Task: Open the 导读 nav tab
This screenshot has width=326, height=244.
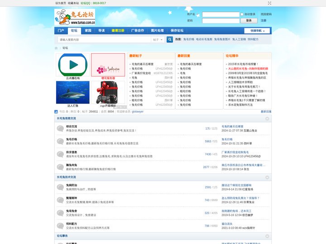Action: coord(101,31)
